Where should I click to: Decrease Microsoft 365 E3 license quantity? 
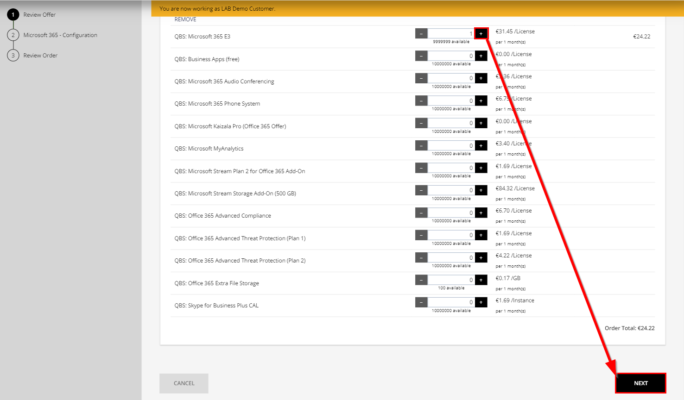click(421, 33)
